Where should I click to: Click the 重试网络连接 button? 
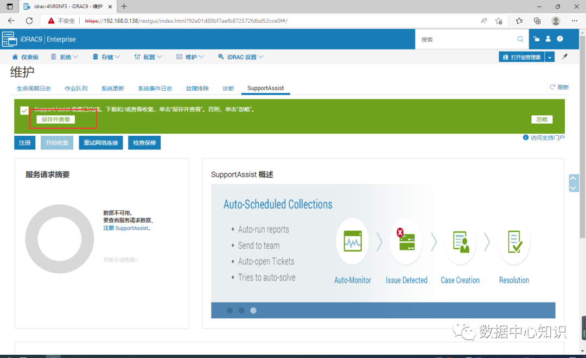tap(101, 142)
